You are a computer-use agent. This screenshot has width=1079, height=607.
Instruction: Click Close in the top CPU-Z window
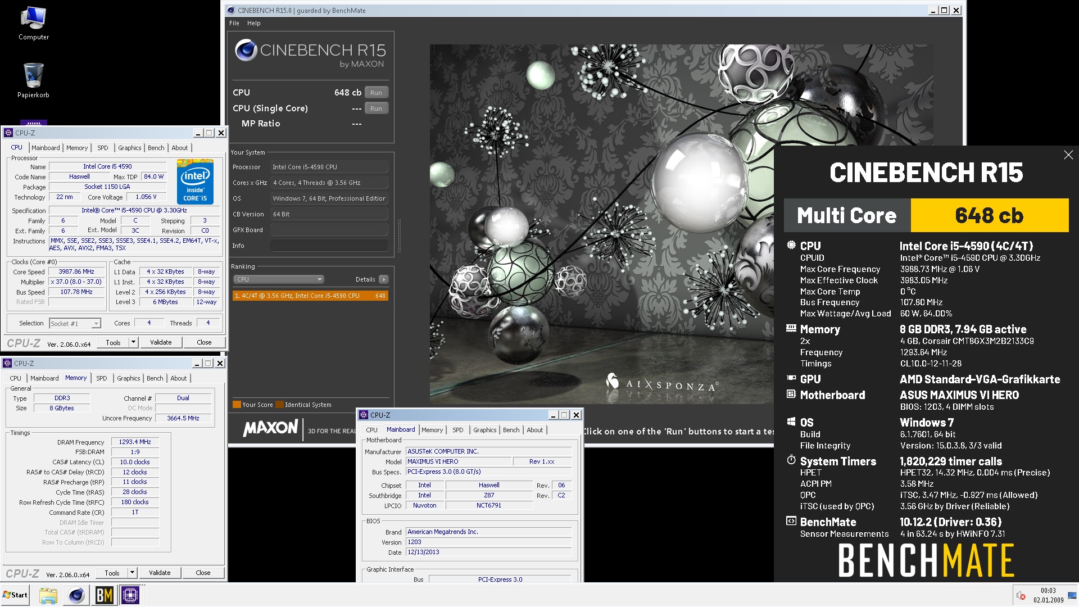pyautogui.click(x=204, y=342)
